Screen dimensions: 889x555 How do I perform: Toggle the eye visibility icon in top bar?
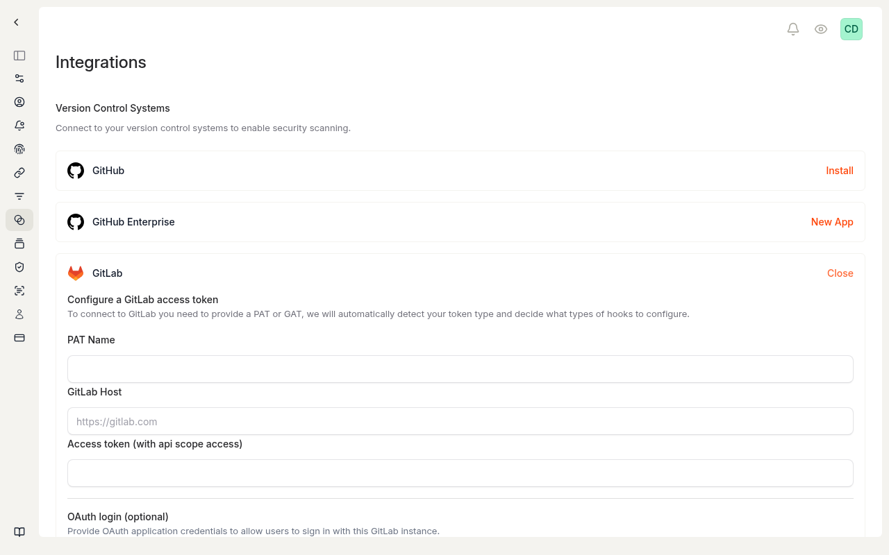point(821,29)
